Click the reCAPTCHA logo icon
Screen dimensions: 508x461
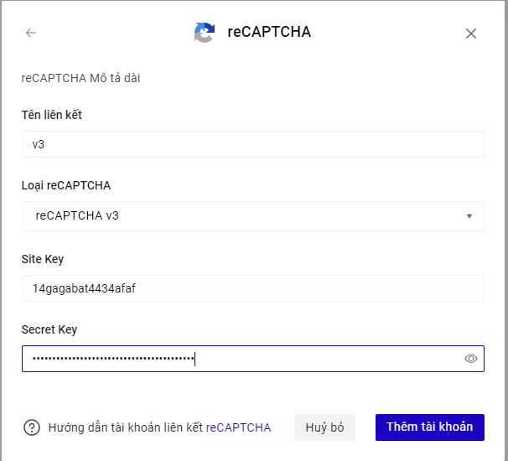[x=205, y=33]
